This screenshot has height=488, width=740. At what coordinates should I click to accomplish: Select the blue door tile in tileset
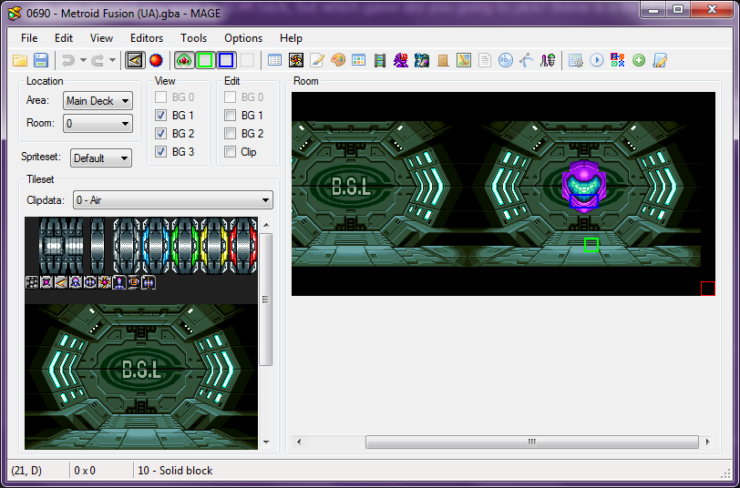(156, 246)
